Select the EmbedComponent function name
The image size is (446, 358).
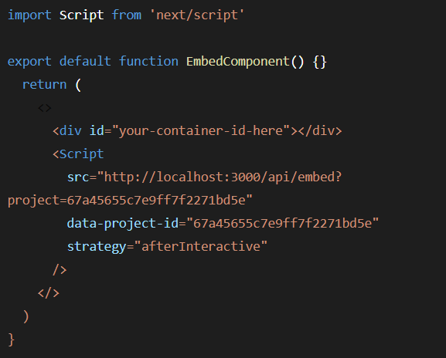point(238,62)
